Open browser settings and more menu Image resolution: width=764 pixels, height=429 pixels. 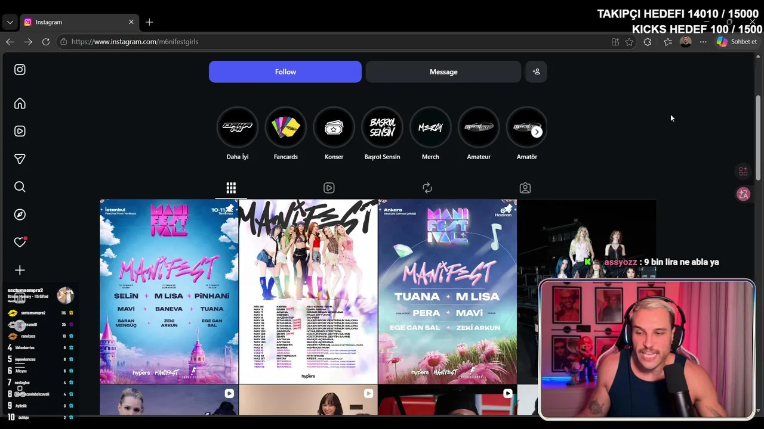coord(703,42)
